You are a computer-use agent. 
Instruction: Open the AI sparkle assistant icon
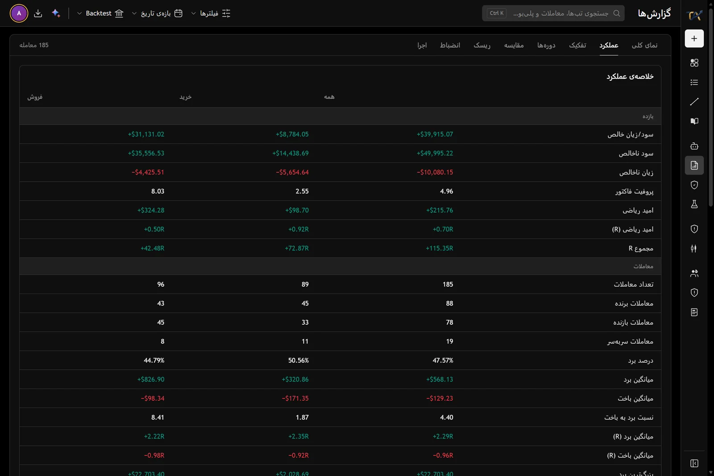coord(56,13)
